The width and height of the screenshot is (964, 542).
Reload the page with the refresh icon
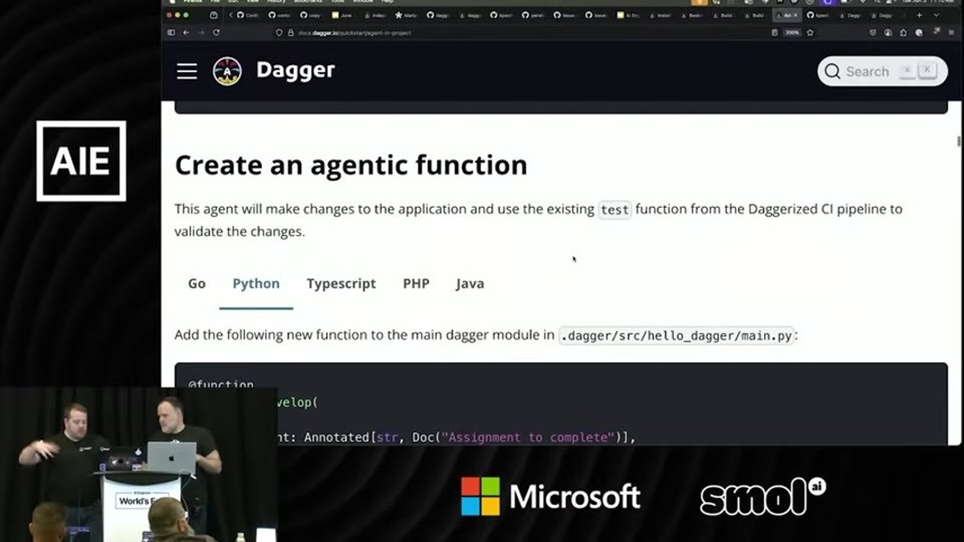tap(216, 32)
